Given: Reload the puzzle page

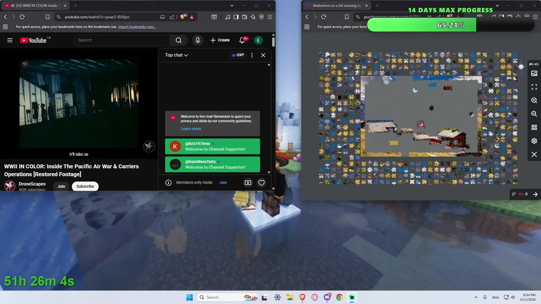Looking at the screenshot, I should coord(323,17).
